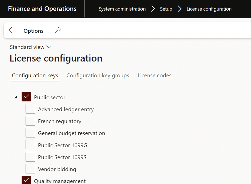Collapse the Public sector tree node
This screenshot has width=251, height=184.
coord(16,97)
